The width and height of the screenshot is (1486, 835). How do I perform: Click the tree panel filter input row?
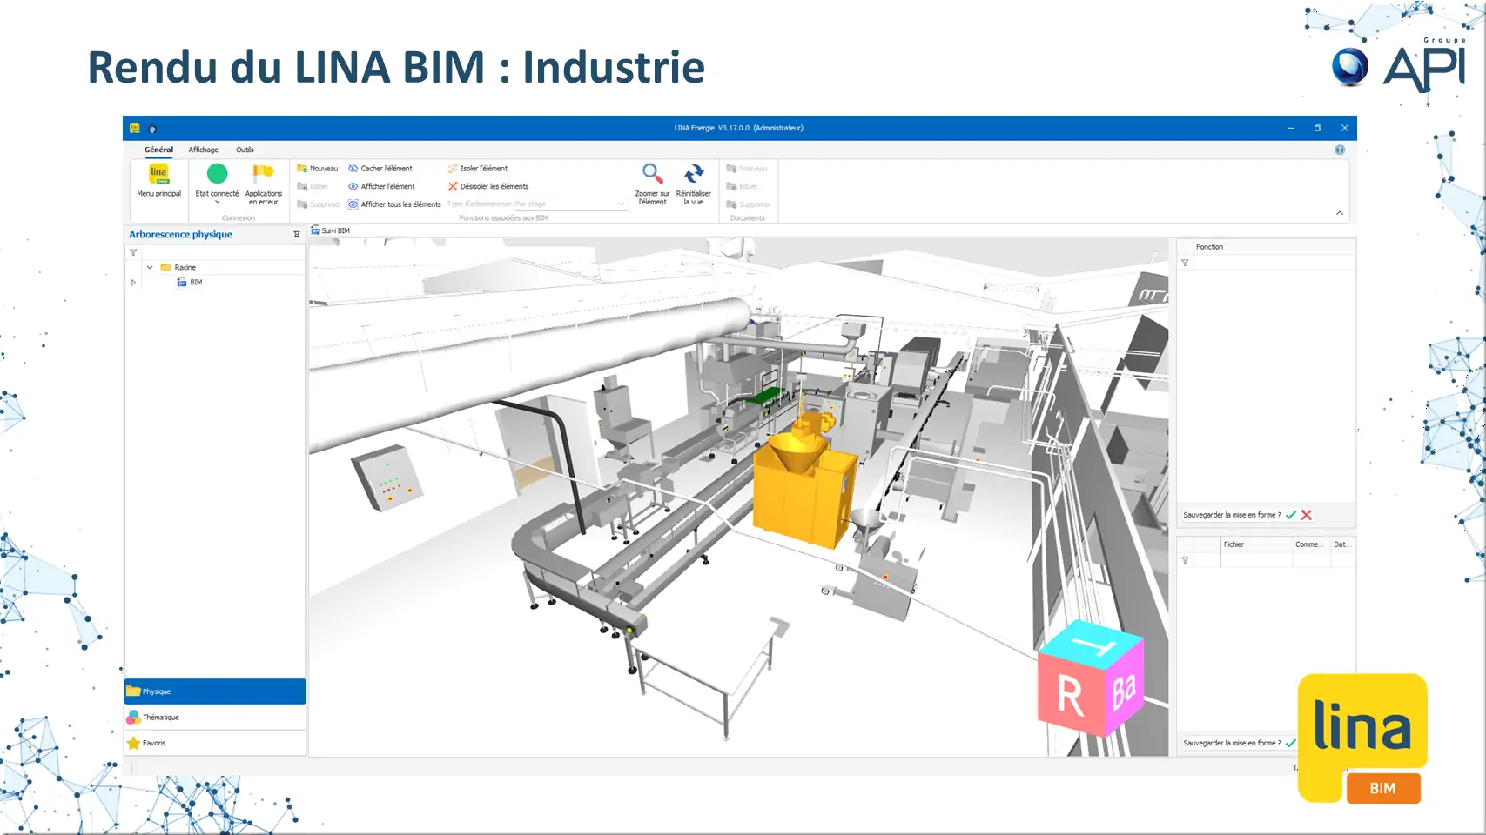pyautogui.click(x=222, y=252)
